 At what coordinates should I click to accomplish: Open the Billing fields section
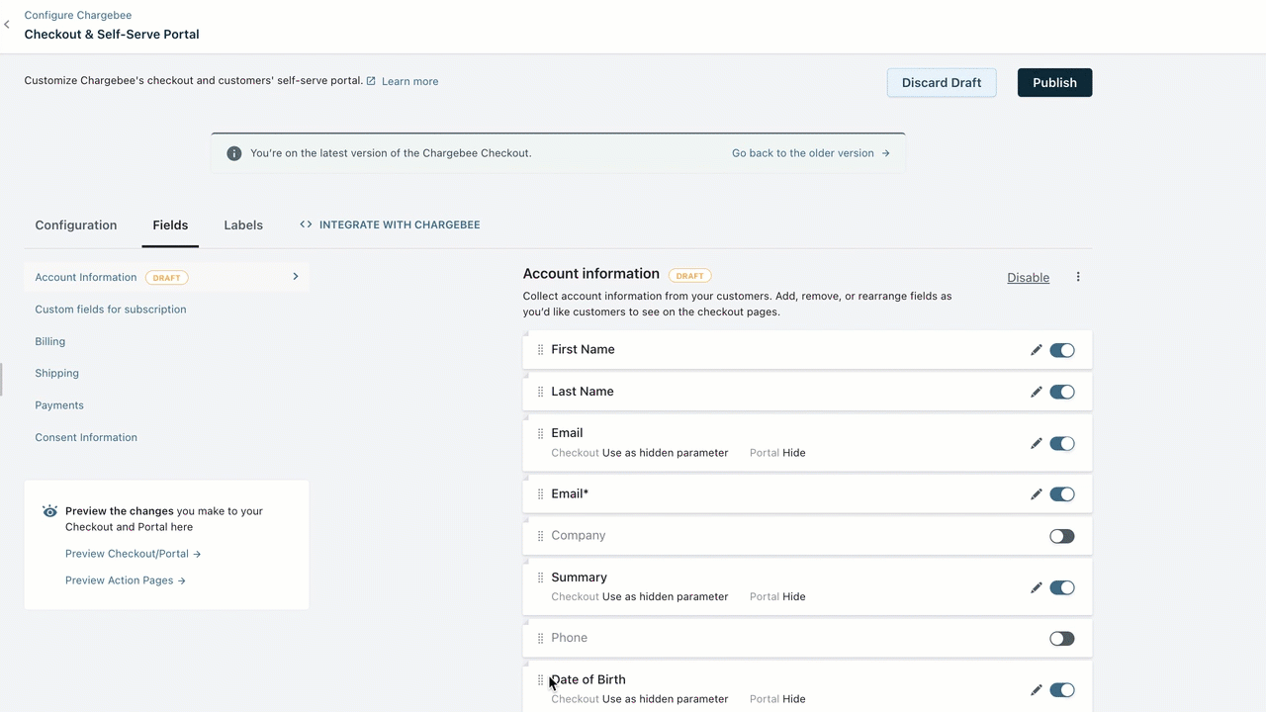tap(50, 341)
